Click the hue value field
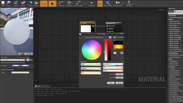 click(x=113, y=64)
